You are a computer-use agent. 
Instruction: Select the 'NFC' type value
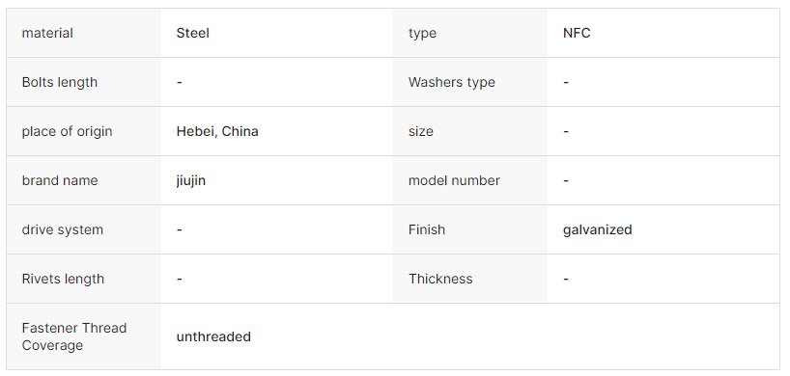point(577,33)
